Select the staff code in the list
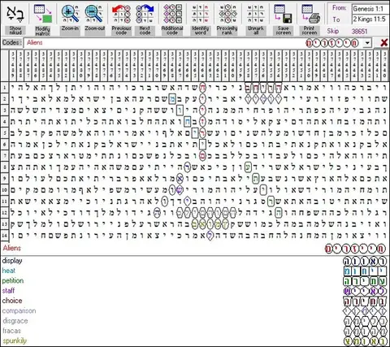The image size is (390, 347). pos(8,291)
